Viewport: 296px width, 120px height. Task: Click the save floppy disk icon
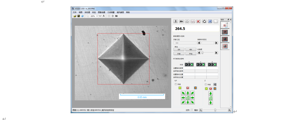(79, 16)
